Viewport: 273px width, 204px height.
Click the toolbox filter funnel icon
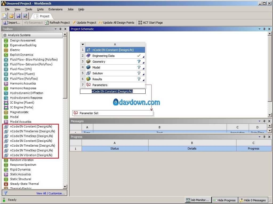6,193
